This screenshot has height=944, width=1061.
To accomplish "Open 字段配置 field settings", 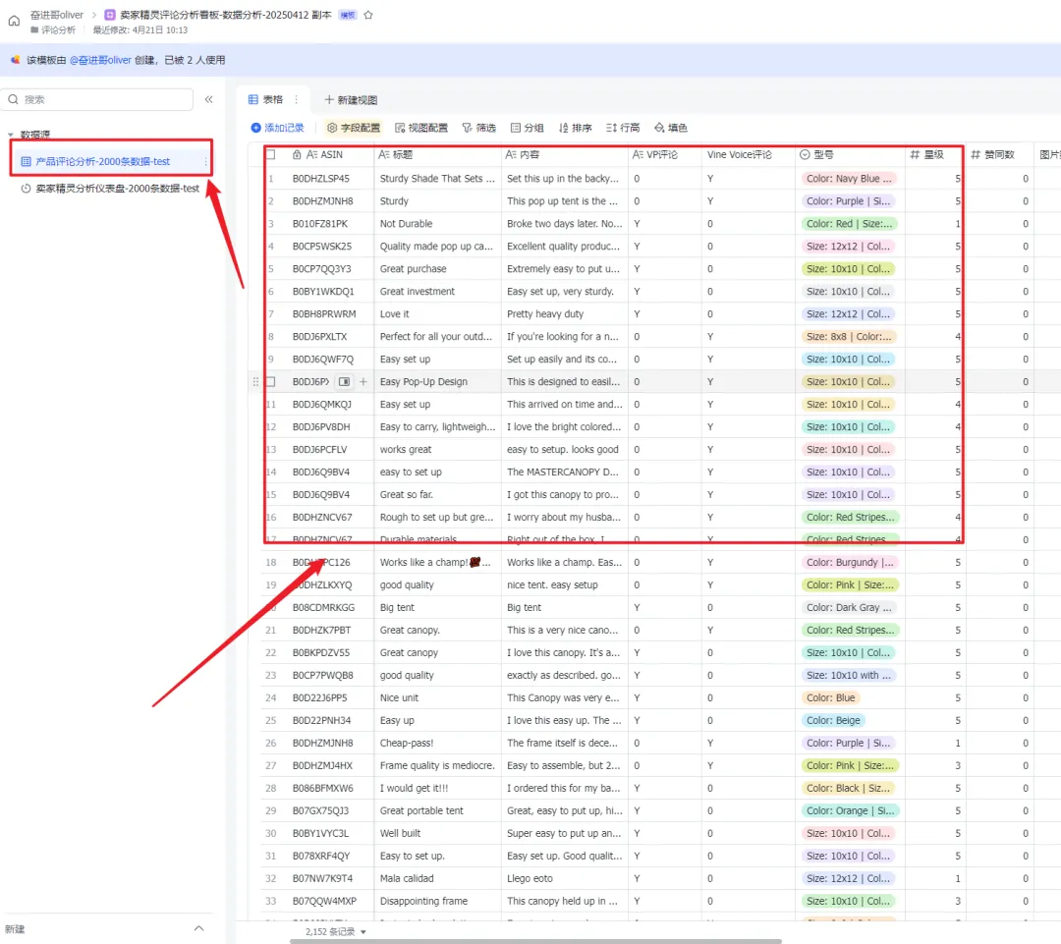I will tap(353, 128).
